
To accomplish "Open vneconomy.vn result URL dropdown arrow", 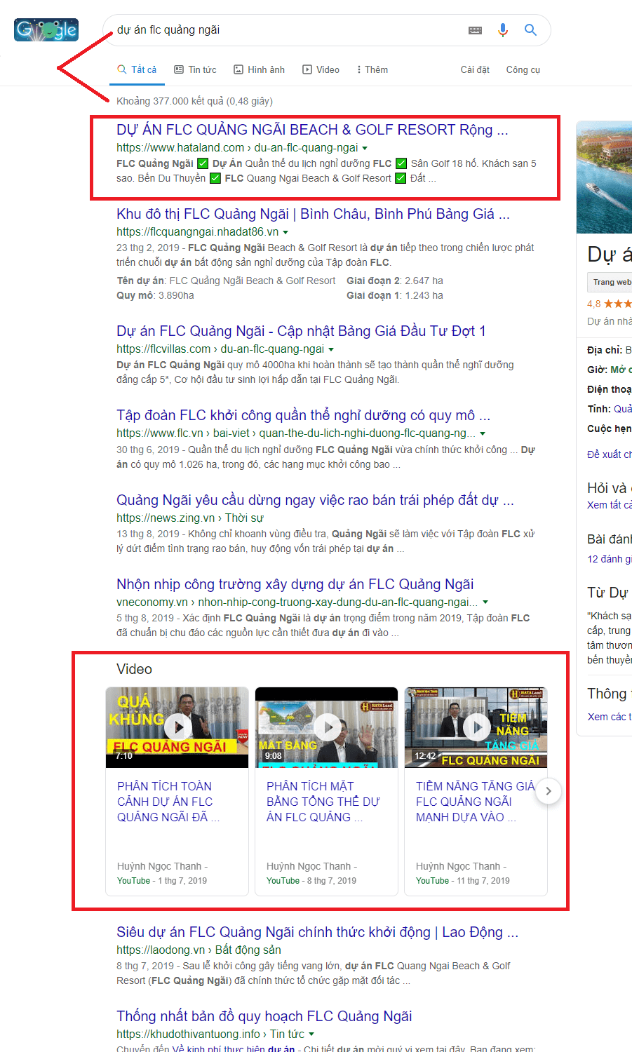I will [485, 602].
